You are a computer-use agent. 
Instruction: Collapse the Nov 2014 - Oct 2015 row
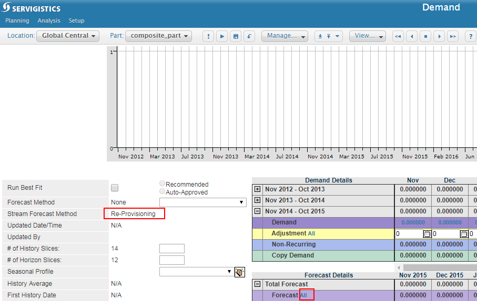[257, 211]
